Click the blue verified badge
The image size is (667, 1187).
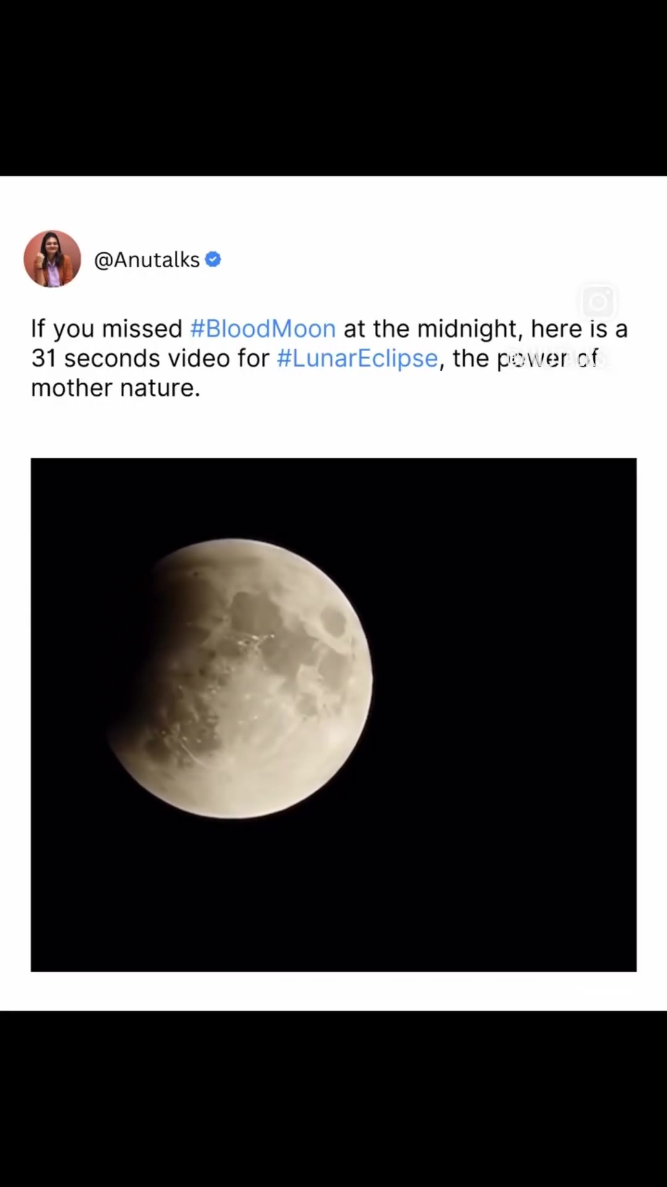click(x=213, y=260)
